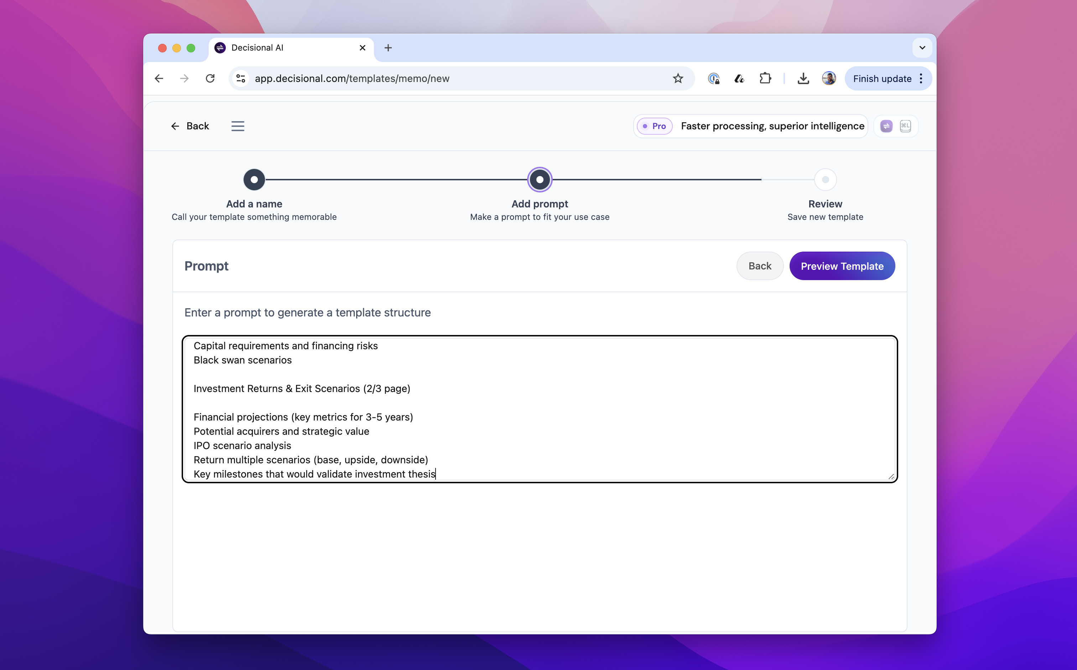1077x670 pixels.
Task: Reload the page
Action: [210, 78]
